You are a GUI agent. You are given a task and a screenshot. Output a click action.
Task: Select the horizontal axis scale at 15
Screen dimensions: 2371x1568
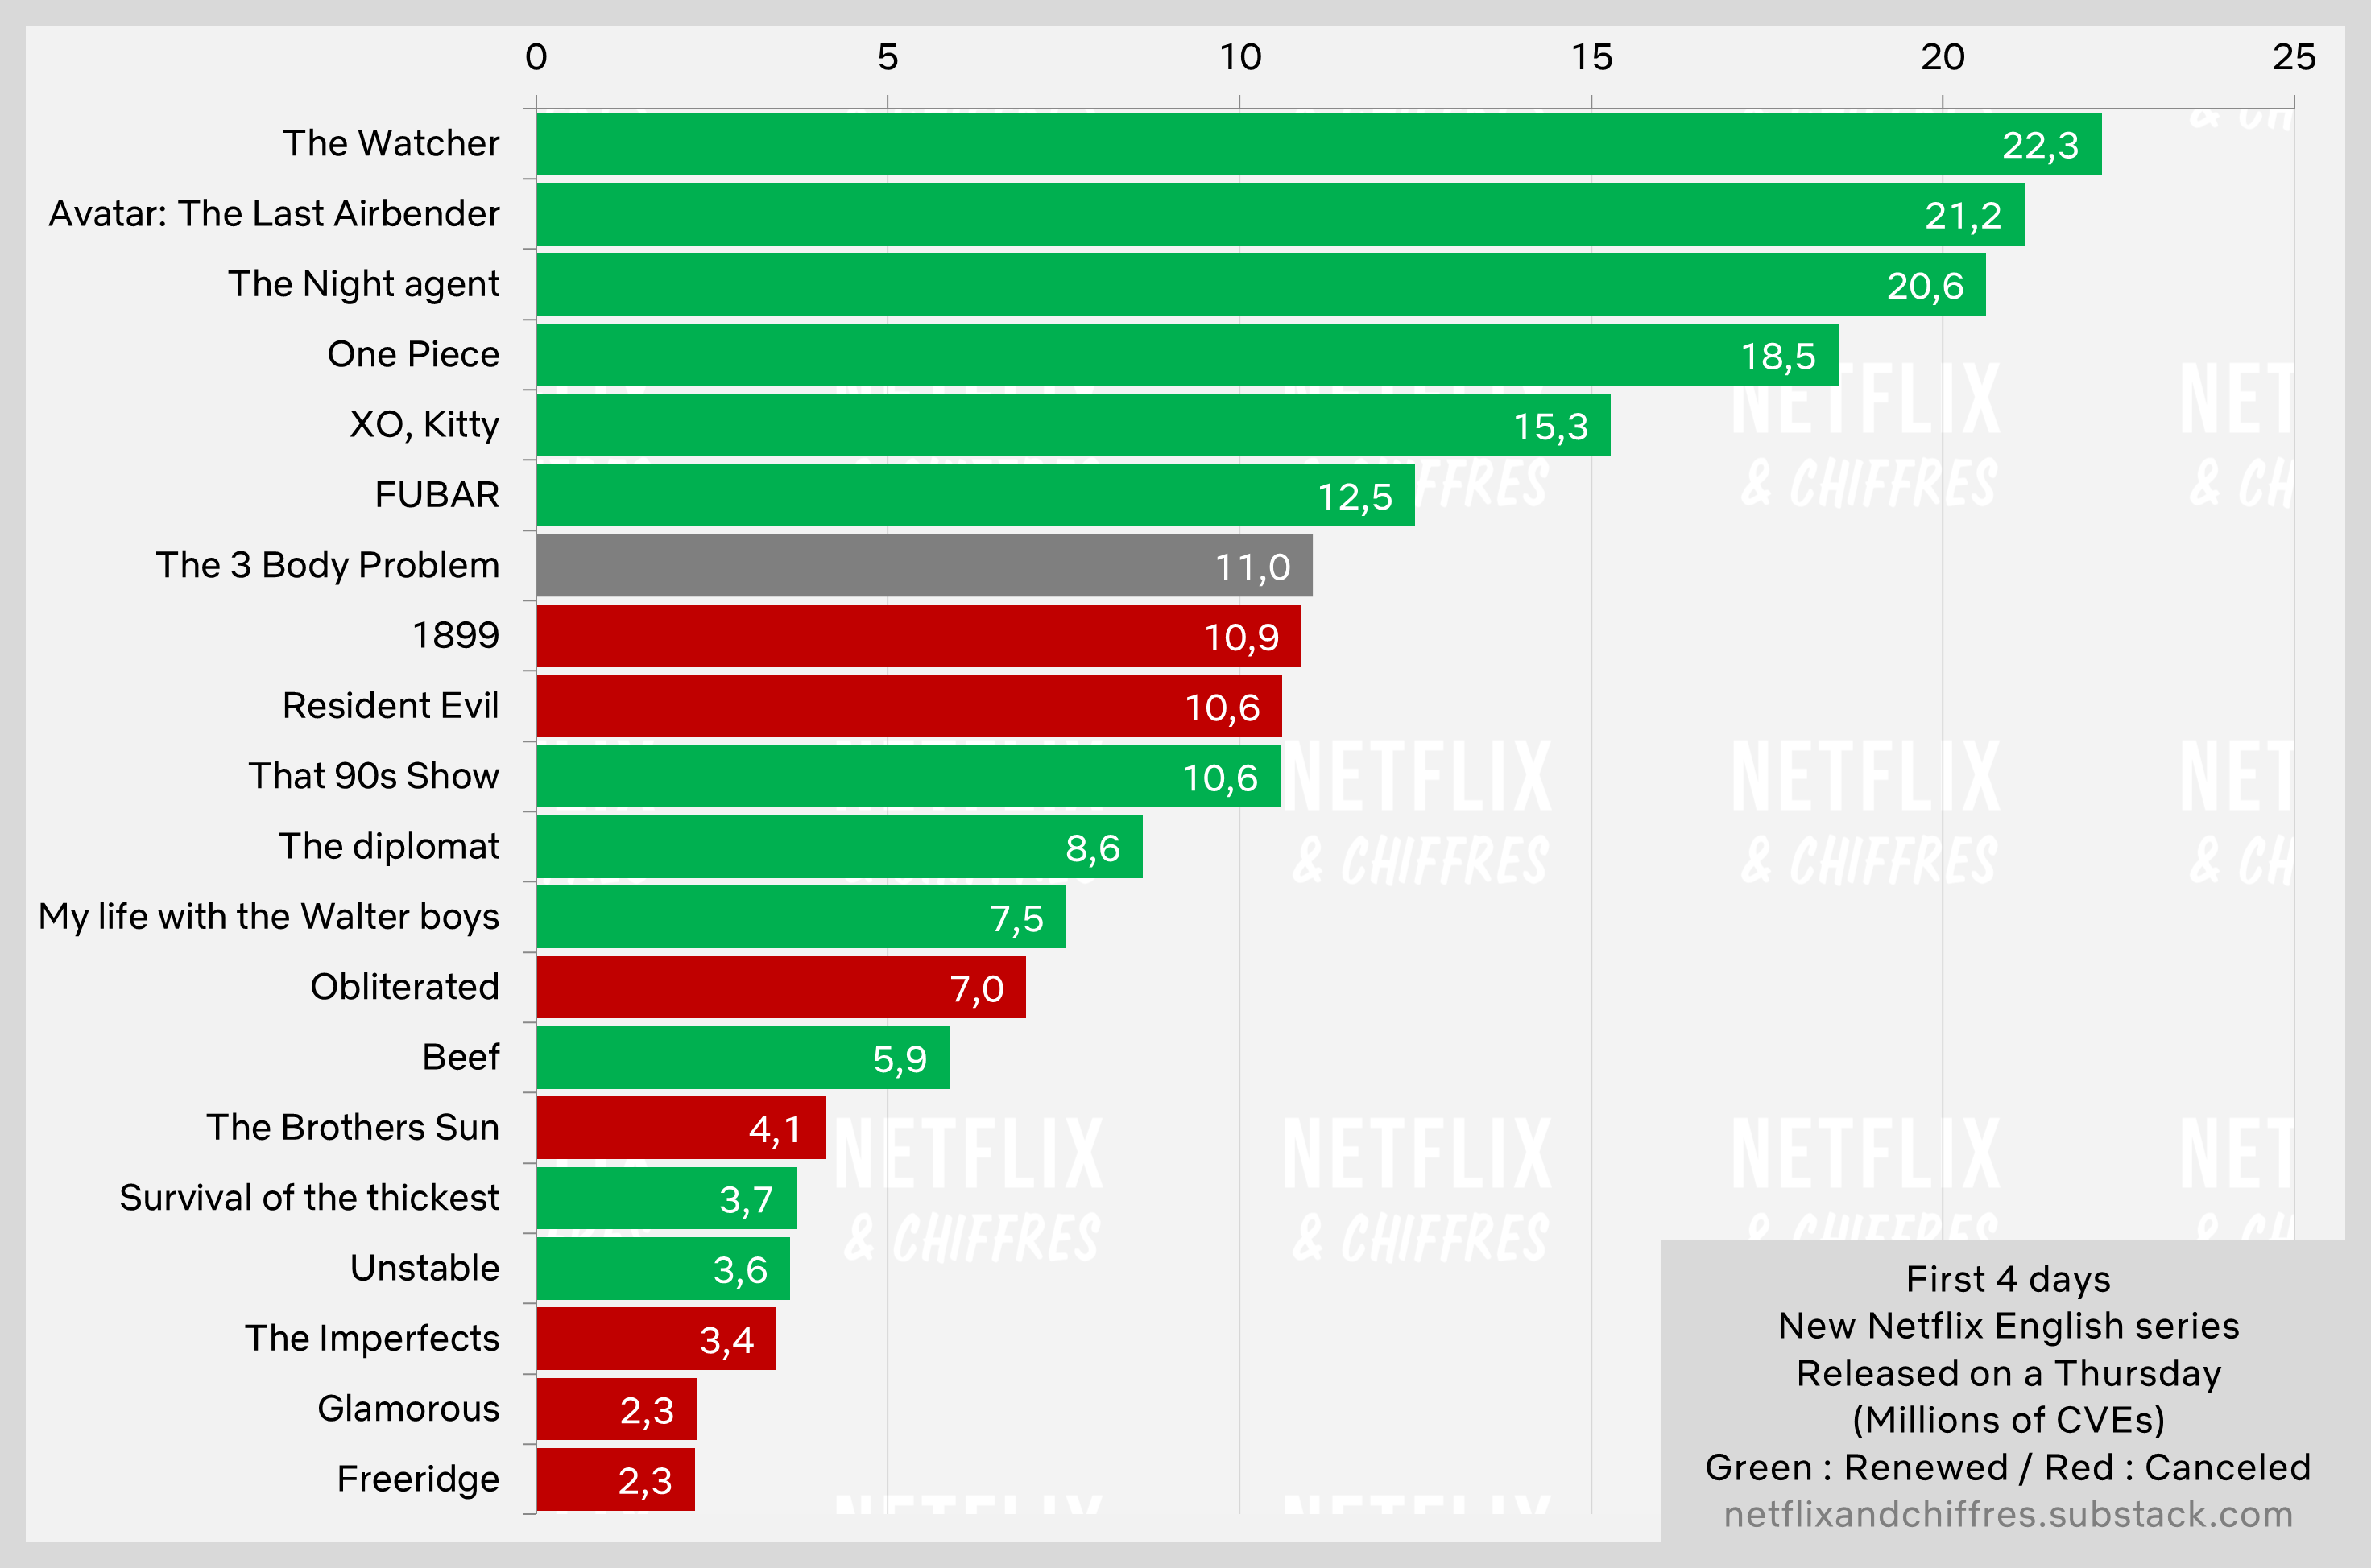coord(1585,52)
